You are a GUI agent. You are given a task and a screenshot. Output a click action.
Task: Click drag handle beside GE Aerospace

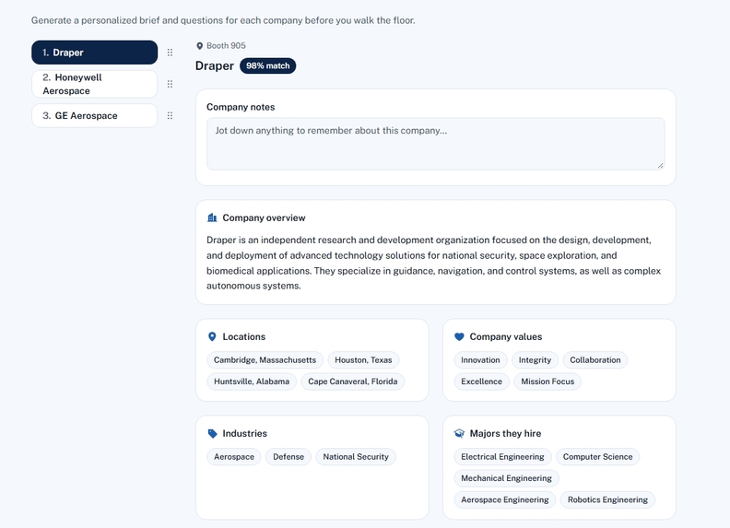(x=170, y=115)
